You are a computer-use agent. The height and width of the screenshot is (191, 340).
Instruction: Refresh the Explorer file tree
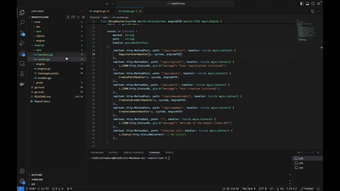click(x=78, y=17)
